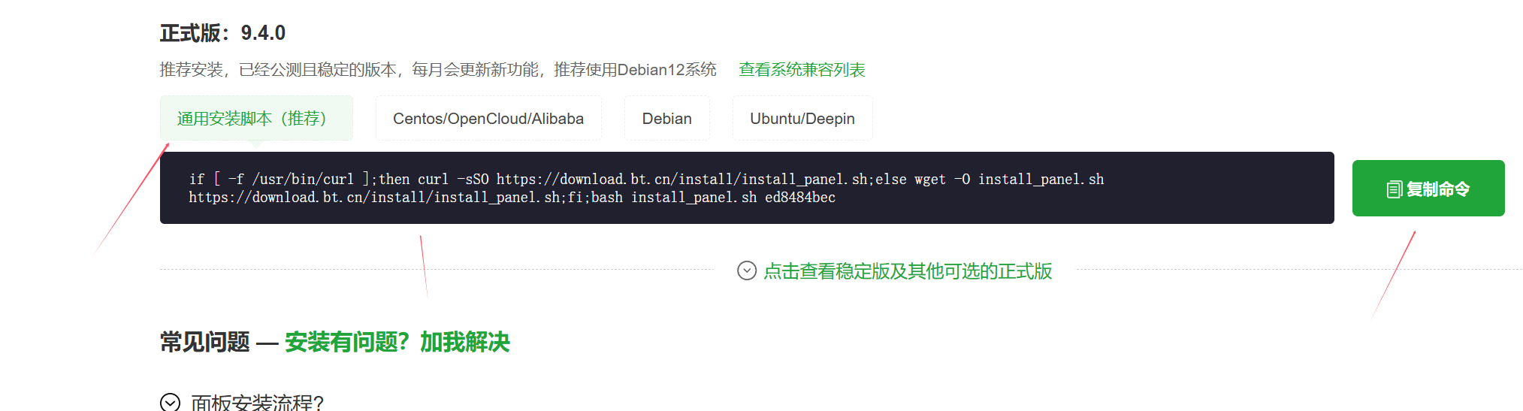This screenshot has width=1523, height=411.
Task: Click the circled chevron before 点击查看稳定版
Action: (747, 270)
